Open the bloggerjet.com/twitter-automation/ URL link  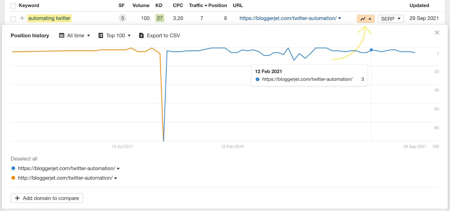tap(288, 18)
